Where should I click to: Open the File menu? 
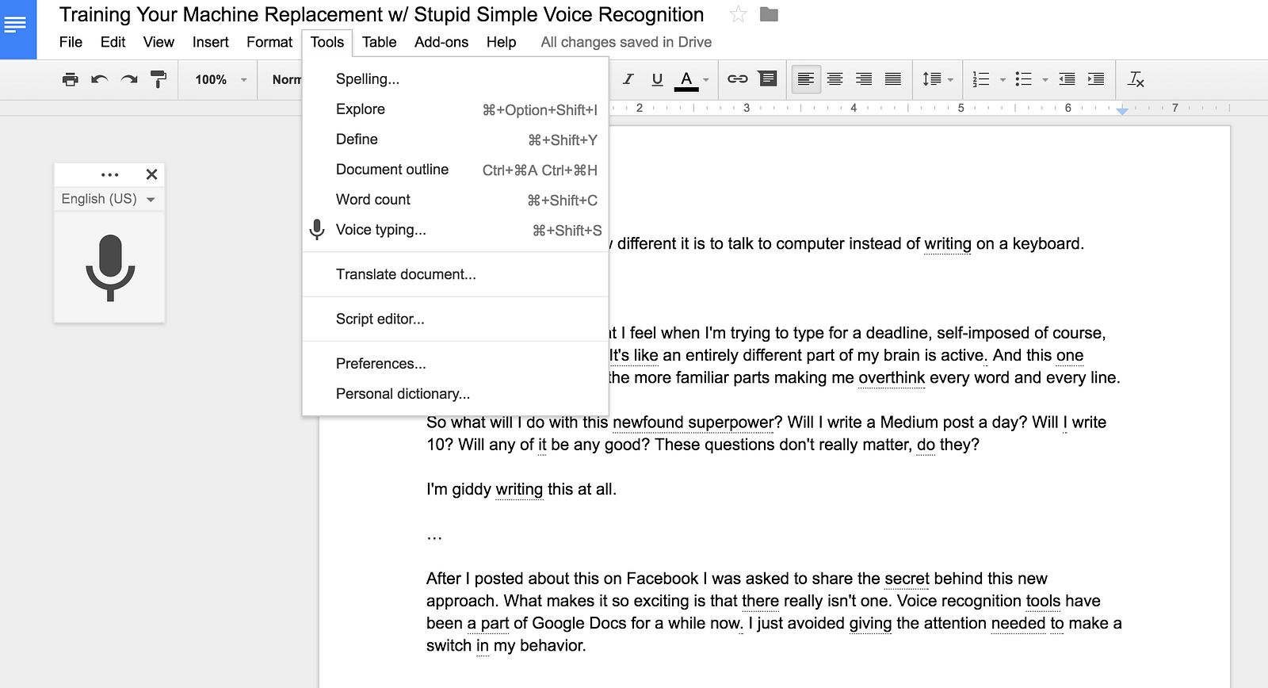[x=71, y=42]
